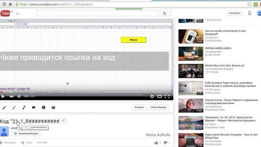Open the player settings gear
Screen dimensions: 261x147
[152, 96]
